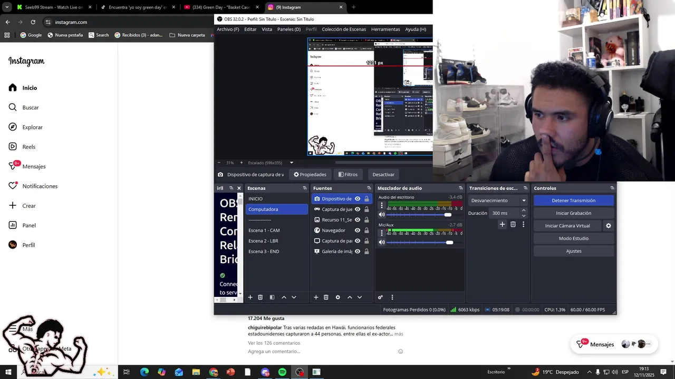Click Iniciar Grabación button

coord(574,213)
